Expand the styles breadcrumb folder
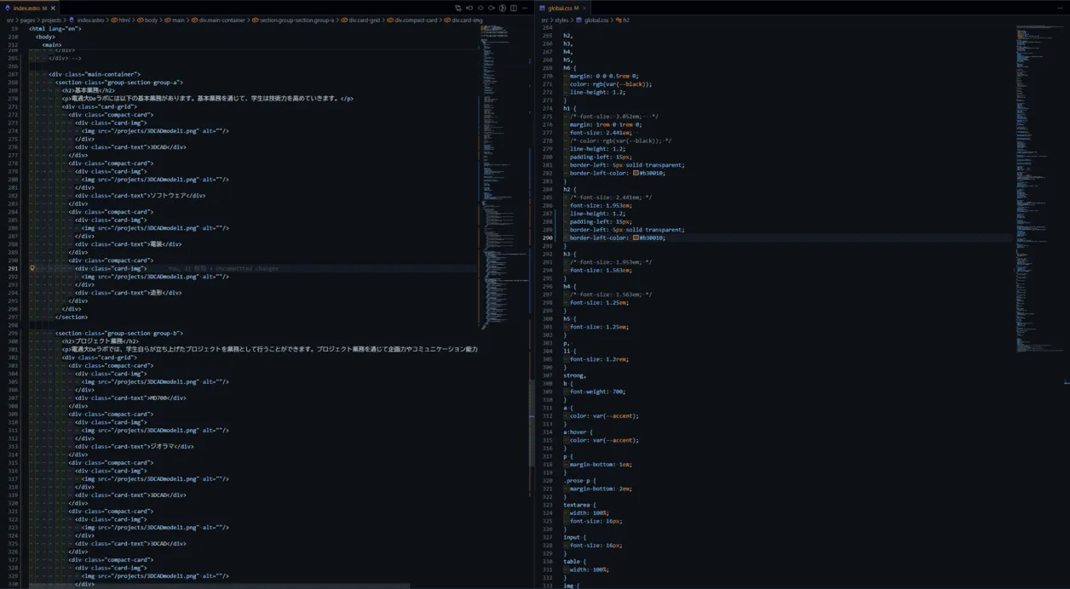 click(563, 20)
